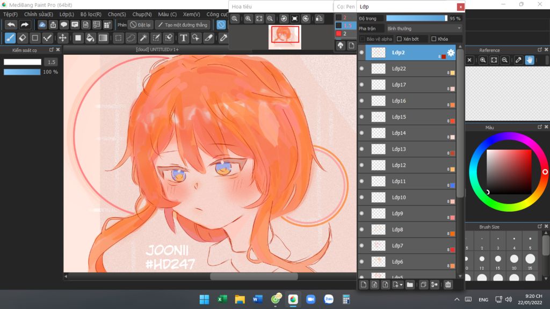Zoom in on the Navigator panel
Image resolution: width=550 pixels, height=309 pixels.
click(x=248, y=19)
